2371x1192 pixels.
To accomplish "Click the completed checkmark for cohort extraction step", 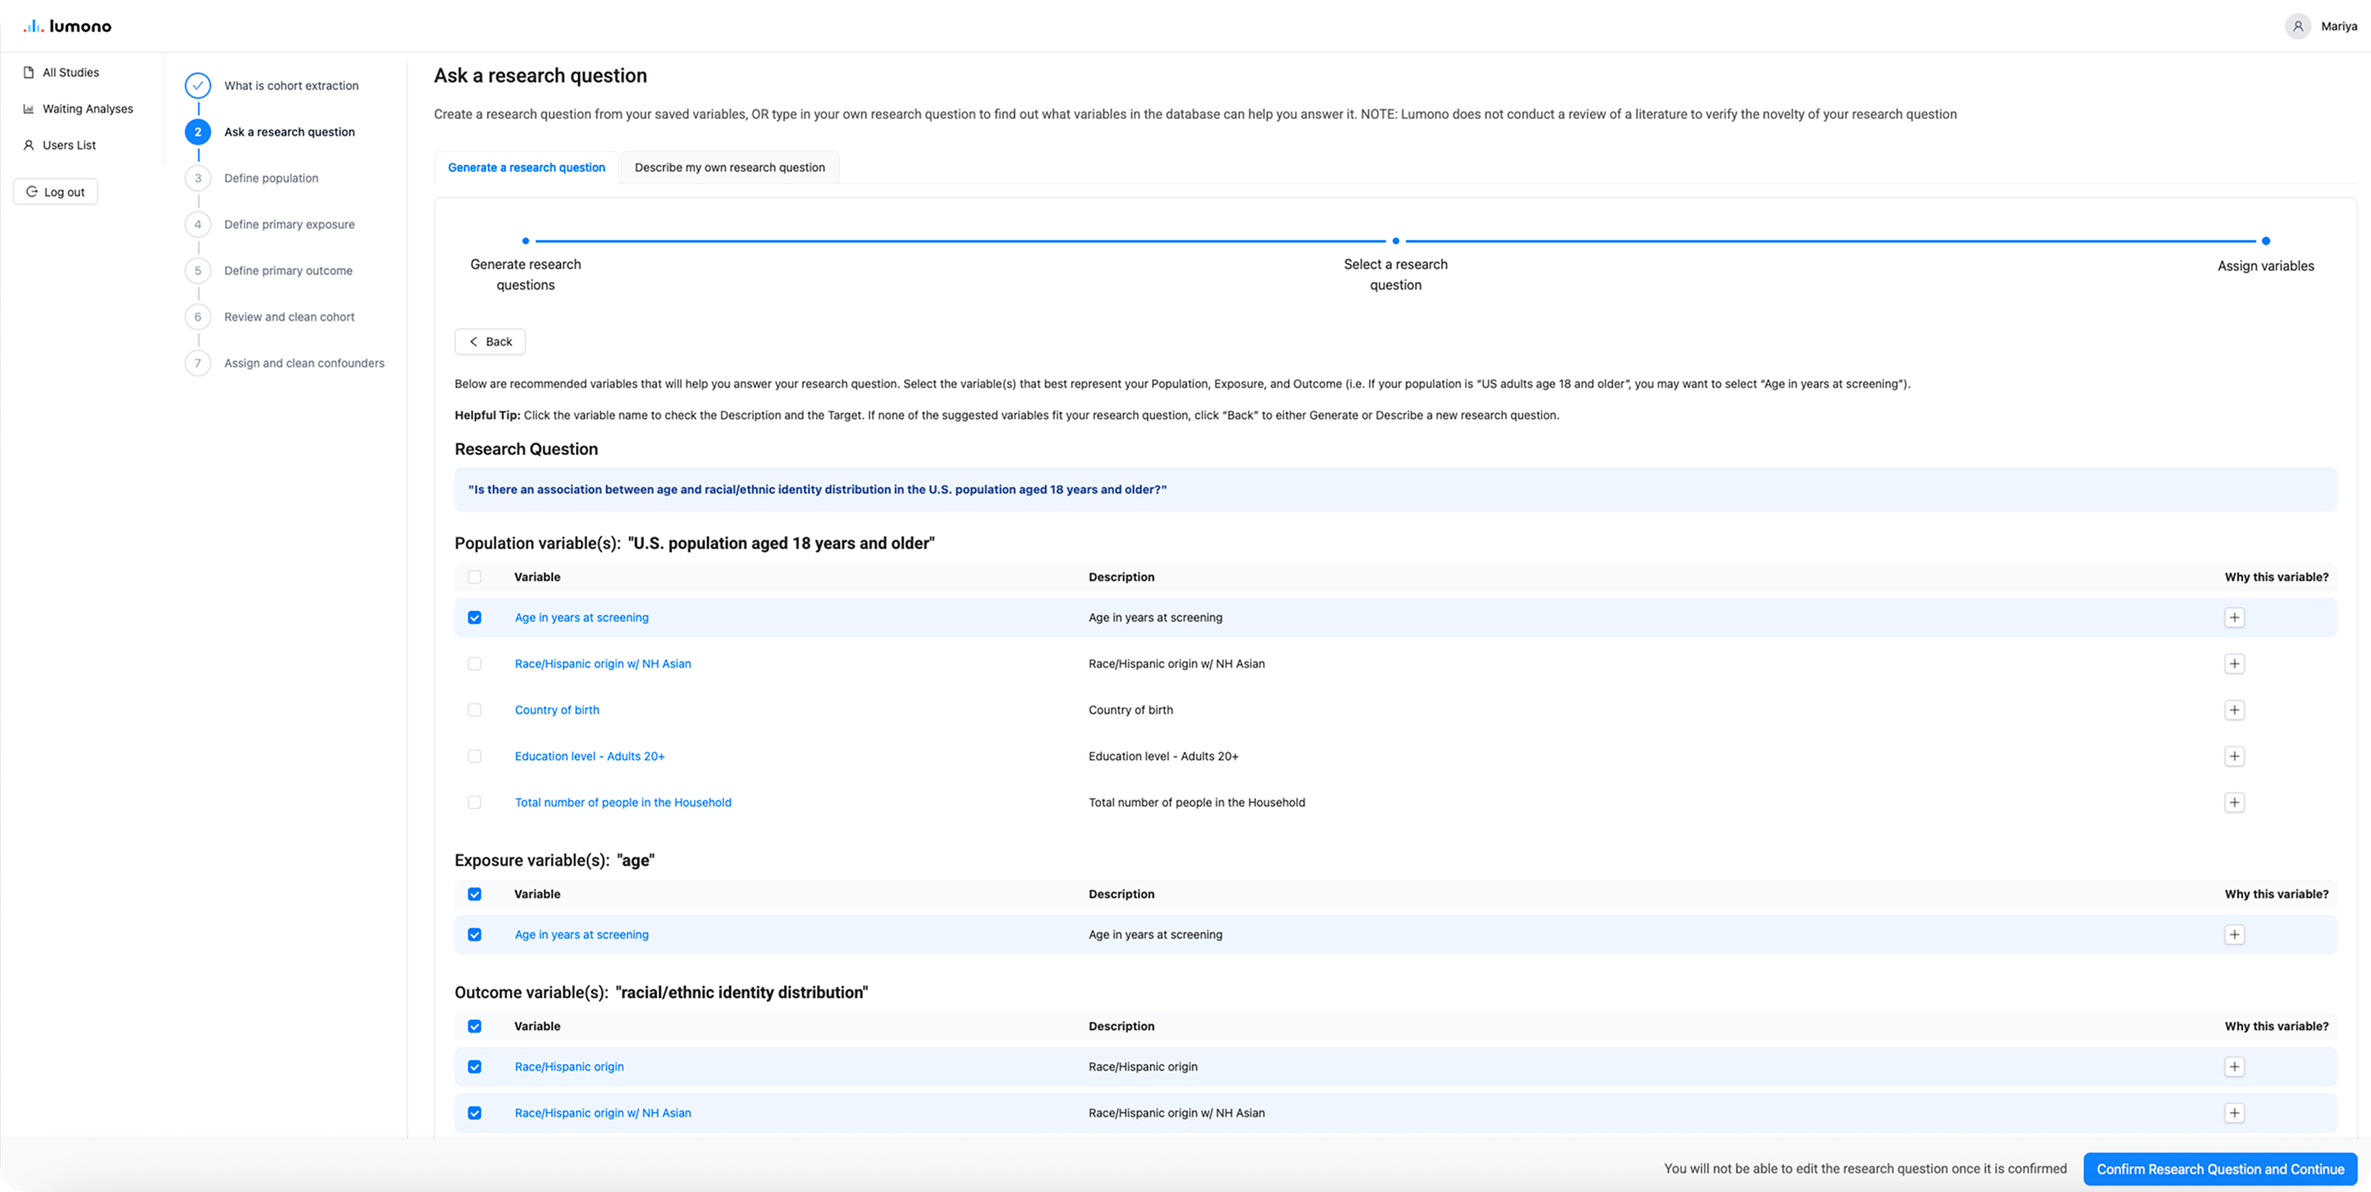I will (198, 85).
